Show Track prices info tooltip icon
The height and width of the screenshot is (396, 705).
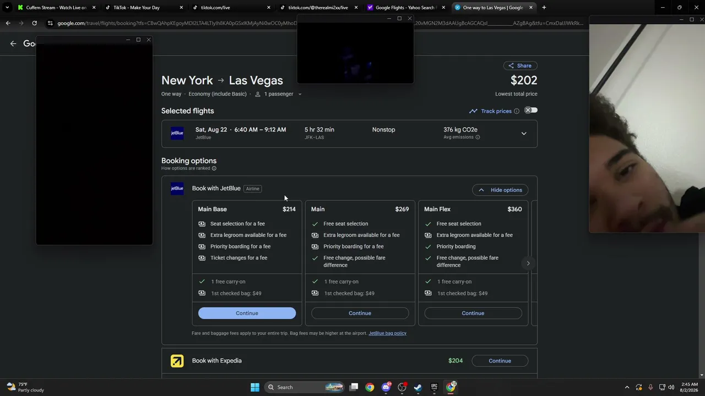(x=517, y=111)
